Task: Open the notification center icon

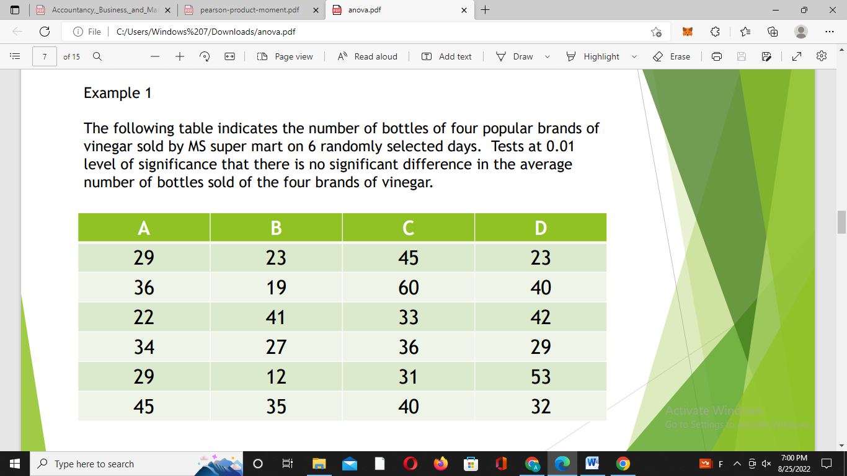Action: pos(826,464)
